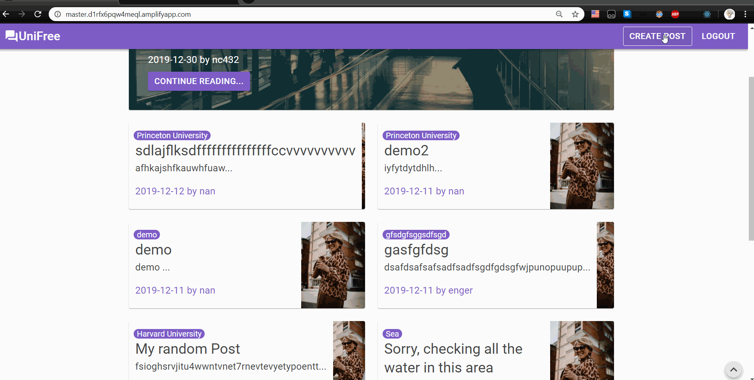The width and height of the screenshot is (754, 380).
Task: View site information icon in address bar
Action: [58, 14]
